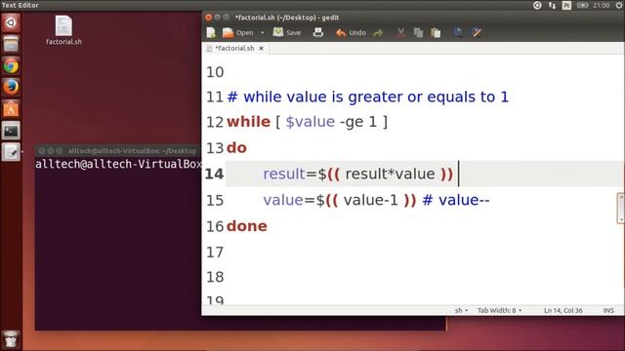Image resolution: width=625 pixels, height=351 pixels.
Task: Open a file with the Open button
Action: coord(238,32)
